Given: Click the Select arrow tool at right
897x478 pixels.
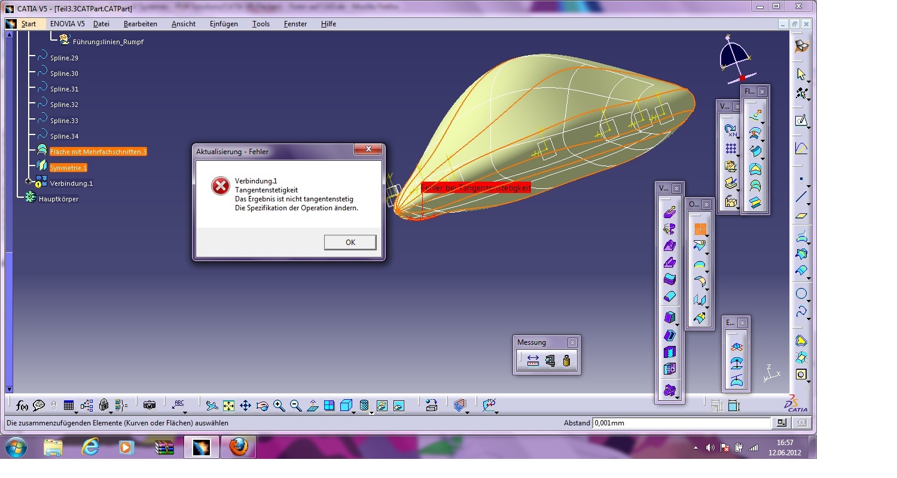Looking at the screenshot, I should coord(802,74).
